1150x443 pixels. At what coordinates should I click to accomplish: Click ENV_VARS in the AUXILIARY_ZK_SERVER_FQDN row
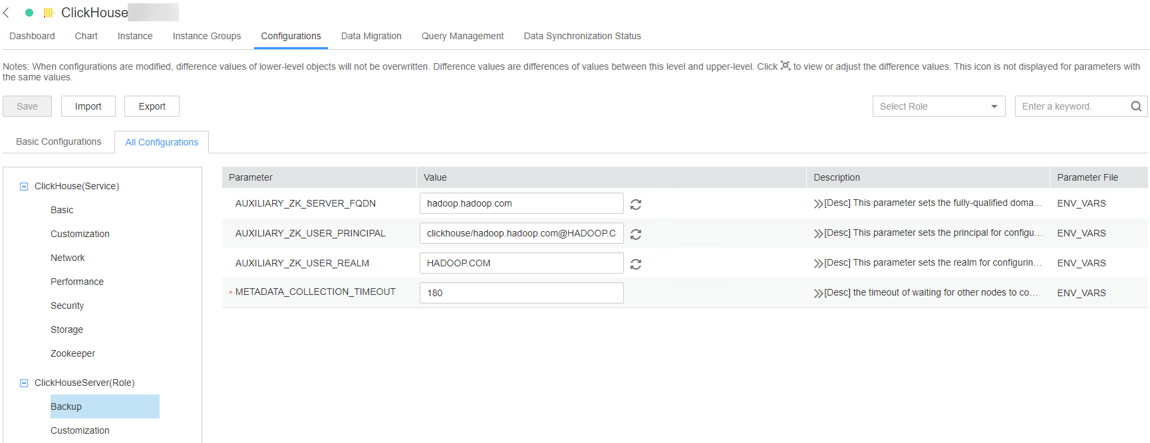pyautogui.click(x=1081, y=203)
